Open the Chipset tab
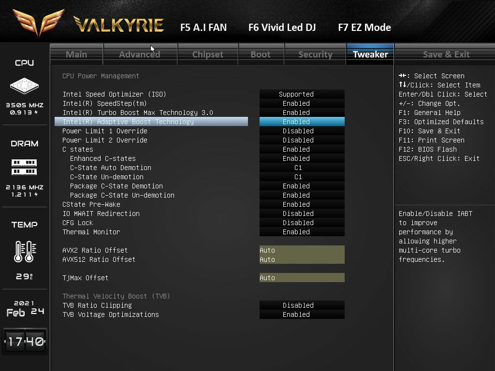The width and height of the screenshot is (495, 371). point(208,54)
